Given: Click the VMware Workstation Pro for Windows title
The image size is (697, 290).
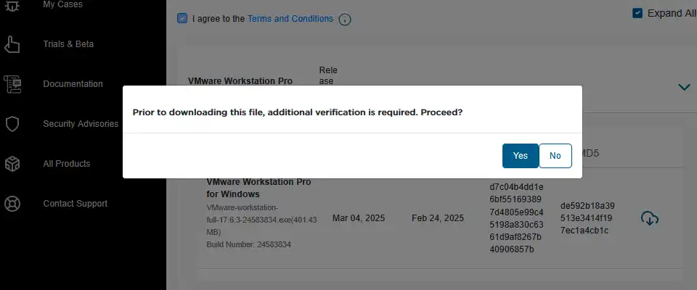Looking at the screenshot, I should 258,188.
